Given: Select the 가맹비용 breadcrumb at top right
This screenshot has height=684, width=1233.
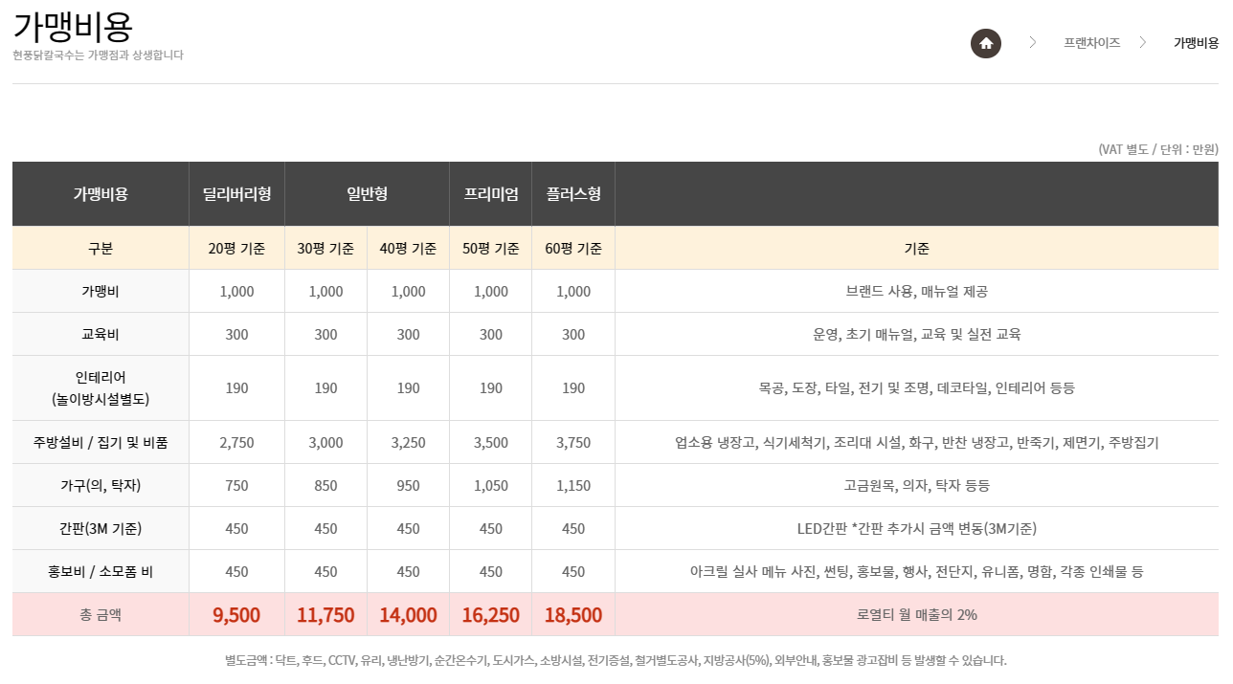Looking at the screenshot, I should 1196,43.
